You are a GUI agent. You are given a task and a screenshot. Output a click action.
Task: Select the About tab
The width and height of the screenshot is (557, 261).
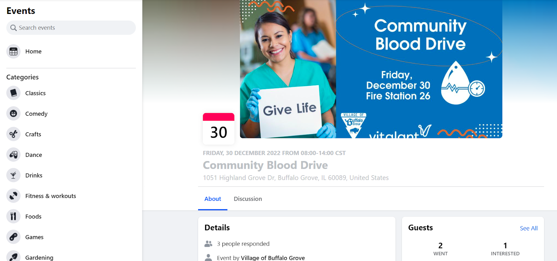213,199
